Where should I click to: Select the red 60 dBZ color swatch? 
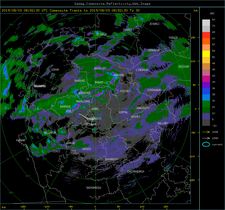tap(206, 35)
